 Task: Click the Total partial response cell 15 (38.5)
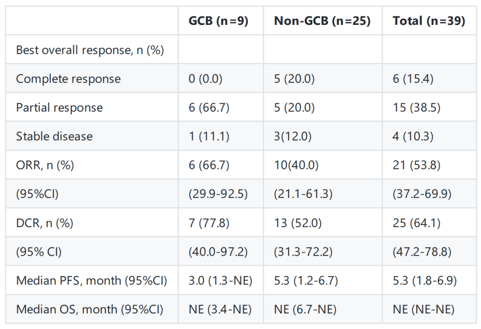coord(416,108)
